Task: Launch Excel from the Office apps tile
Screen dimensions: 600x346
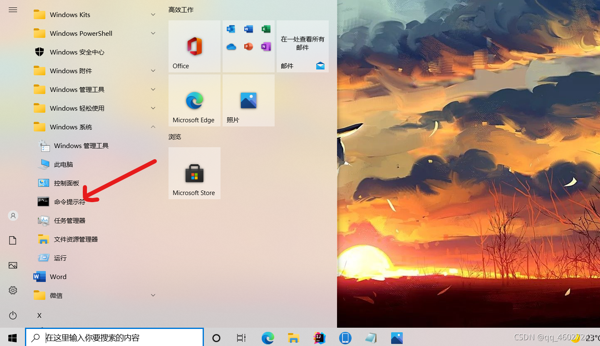Action: click(x=266, y=29)
